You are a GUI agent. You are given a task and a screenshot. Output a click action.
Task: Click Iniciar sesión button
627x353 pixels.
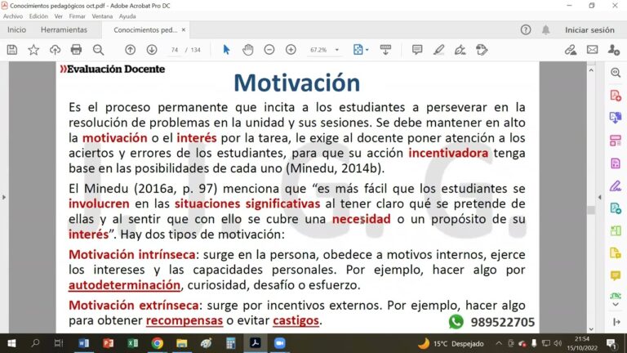click(x=589, y=29)
